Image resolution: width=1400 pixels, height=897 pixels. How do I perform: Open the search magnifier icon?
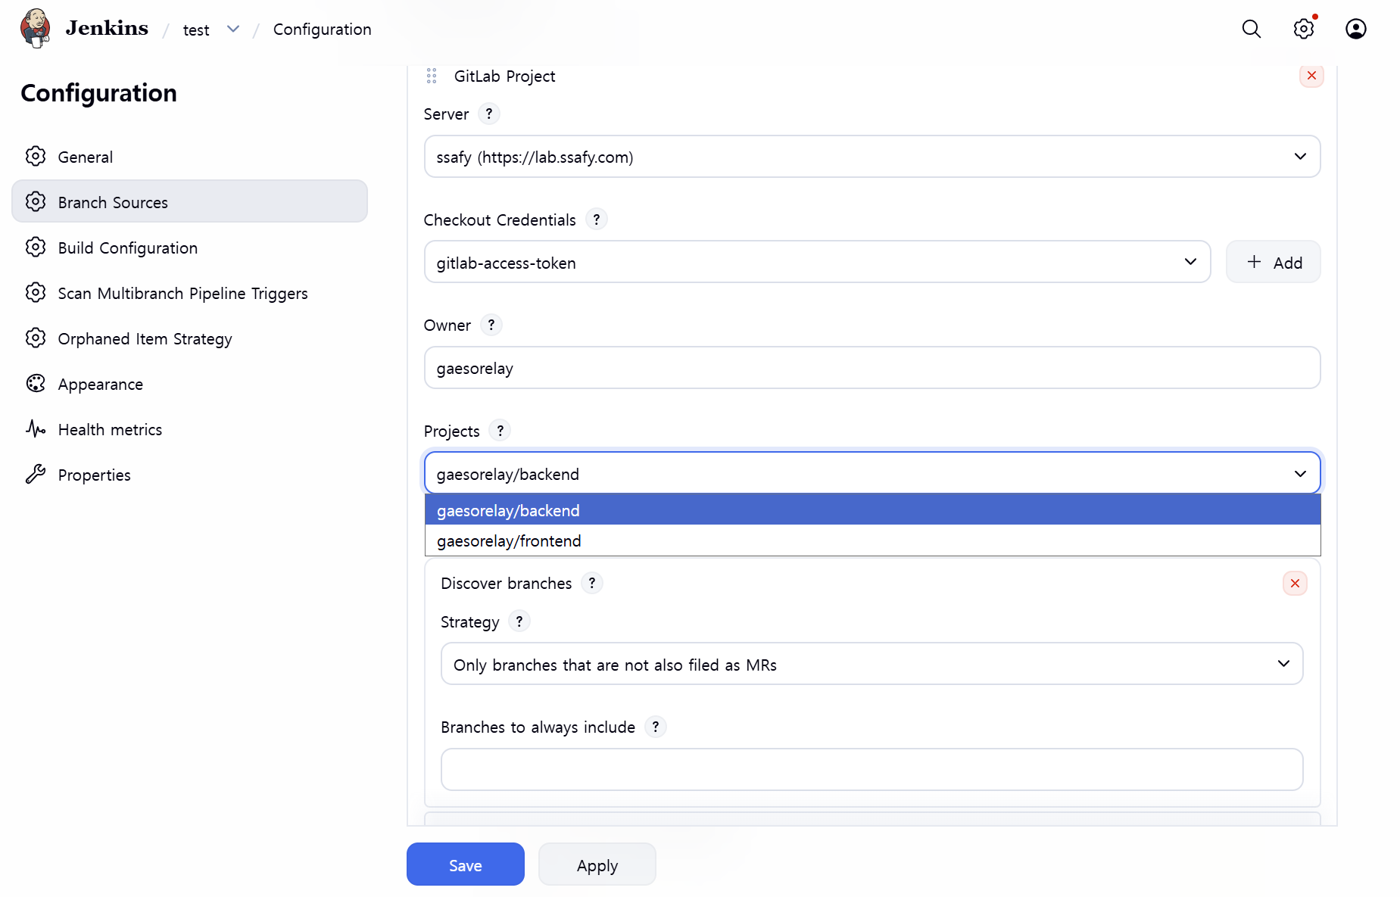coord(1252,29)
